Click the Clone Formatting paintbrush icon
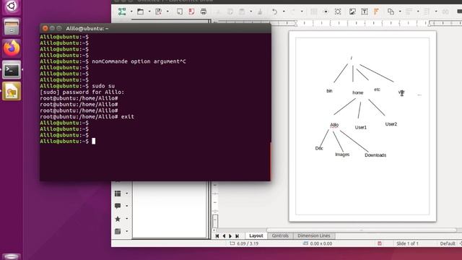Image resolution: width=462 pixels, height=260 pixels. click(x=260, y=12)
